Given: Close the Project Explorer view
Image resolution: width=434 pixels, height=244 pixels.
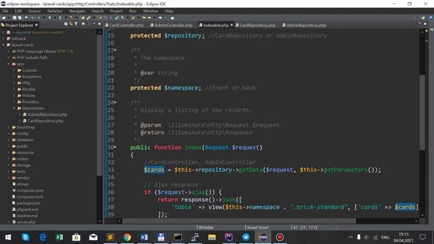Looking at the screenshot, I should [x=36, y=25].
